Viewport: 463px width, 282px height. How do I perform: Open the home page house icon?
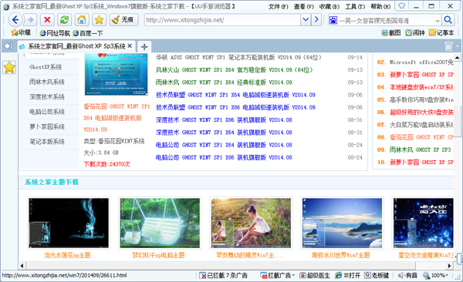82,20
